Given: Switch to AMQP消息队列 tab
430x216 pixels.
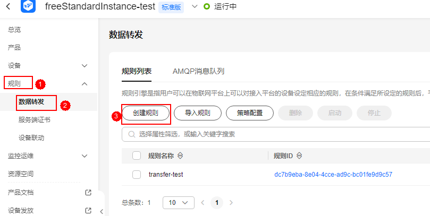Looking at the screenshot, I should click(198, 71).
